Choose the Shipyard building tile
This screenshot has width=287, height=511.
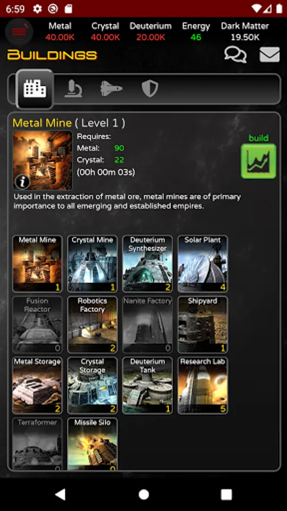[202, 325]
